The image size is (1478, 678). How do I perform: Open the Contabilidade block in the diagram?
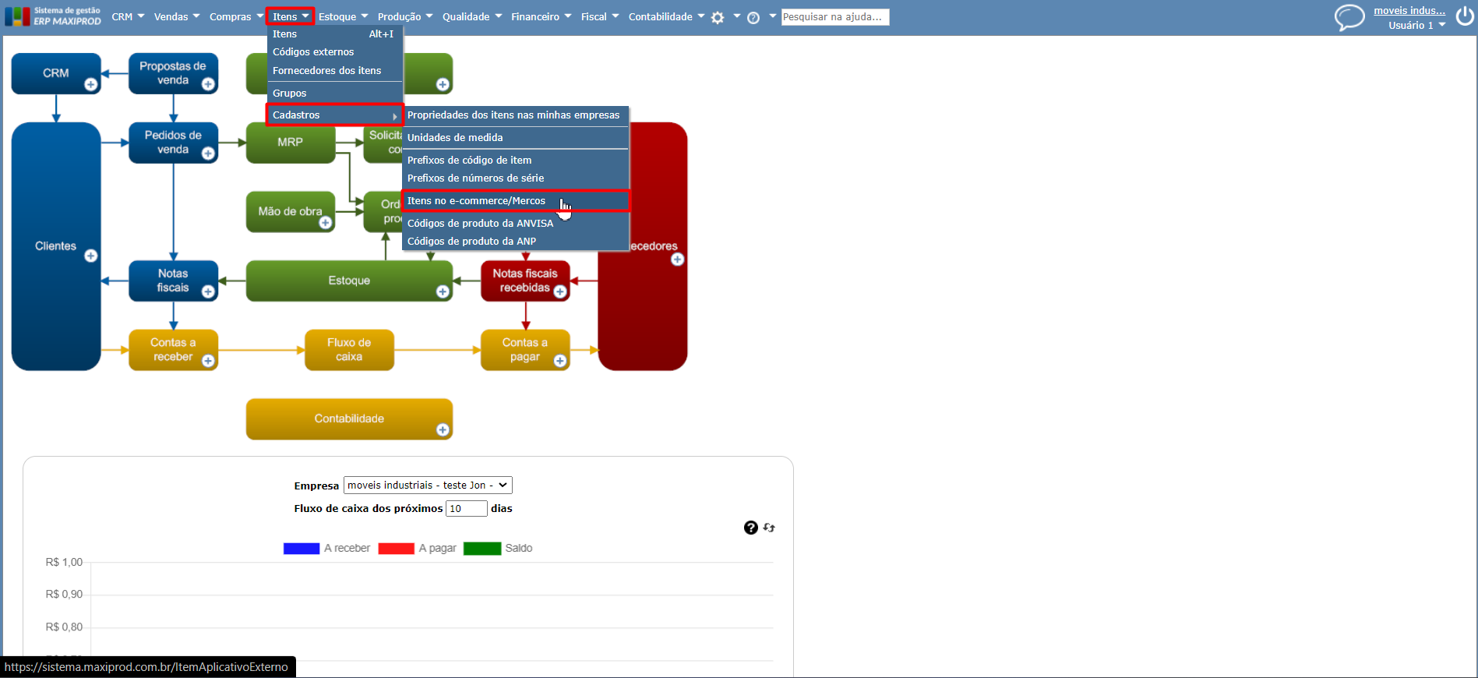tap(349, 419)
